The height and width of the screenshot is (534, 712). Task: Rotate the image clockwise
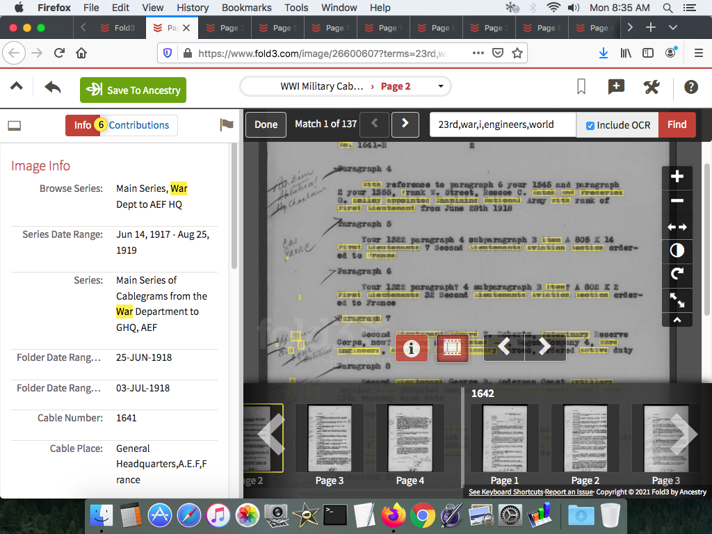677,275
